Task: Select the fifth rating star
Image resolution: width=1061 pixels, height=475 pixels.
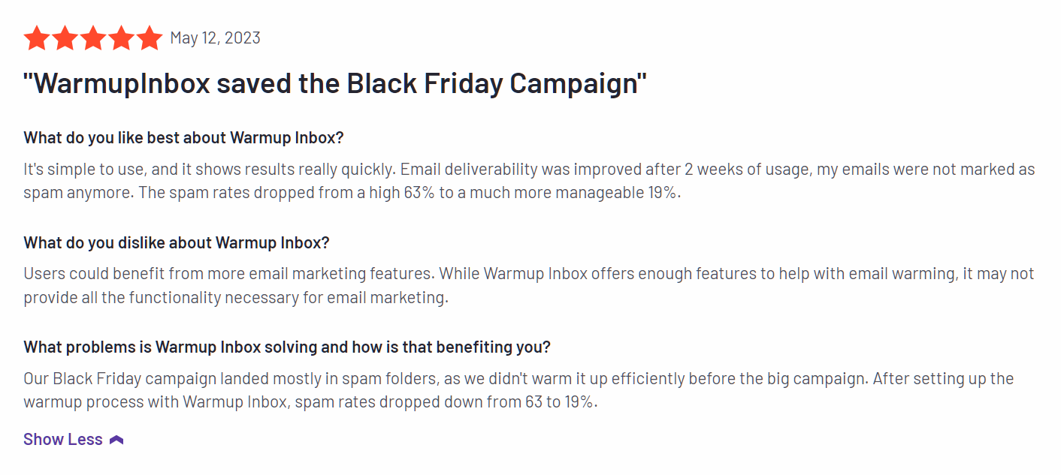Action: [x=149, y=38]
